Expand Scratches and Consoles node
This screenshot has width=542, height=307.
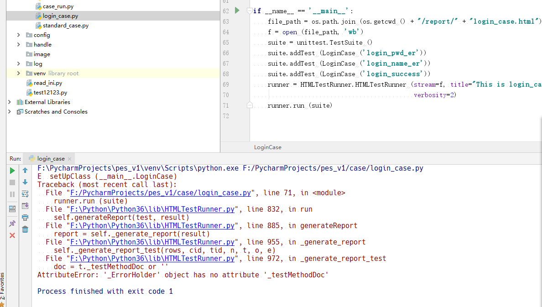click(9, 112)
